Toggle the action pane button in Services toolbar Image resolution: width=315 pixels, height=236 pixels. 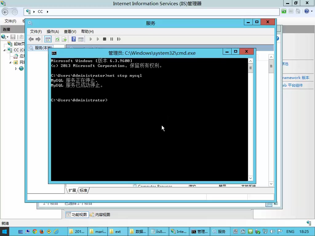coord(81,39)
